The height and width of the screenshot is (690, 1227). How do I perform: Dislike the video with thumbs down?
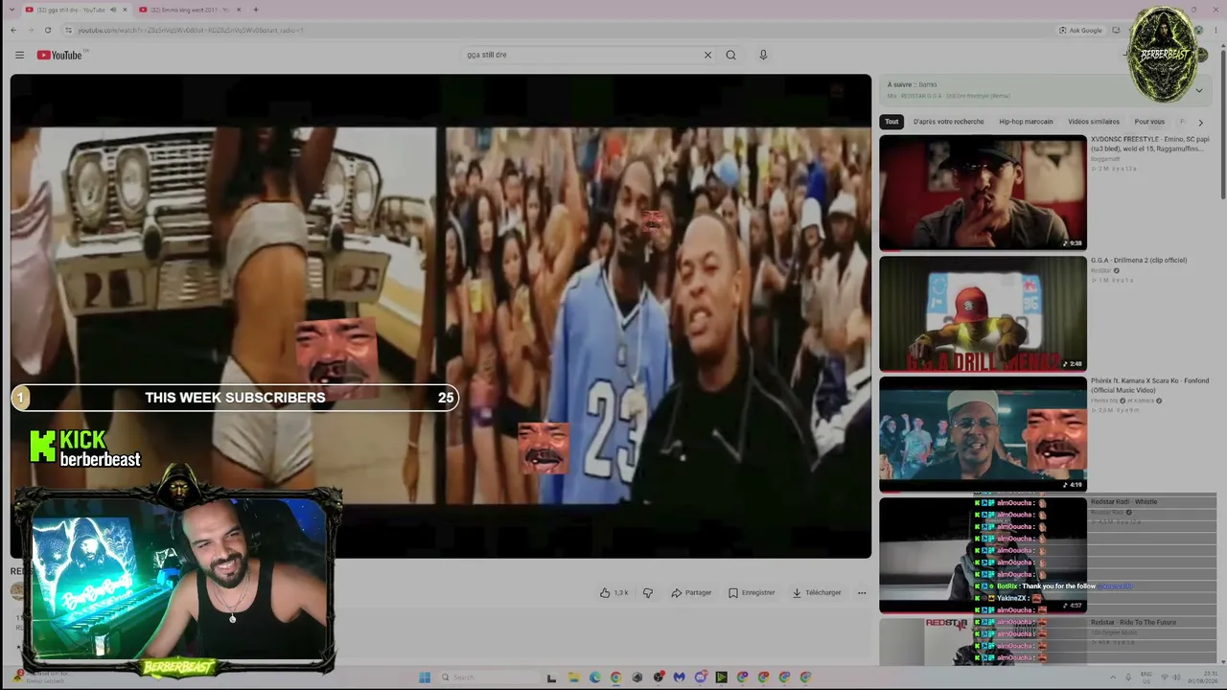(648, 593)
